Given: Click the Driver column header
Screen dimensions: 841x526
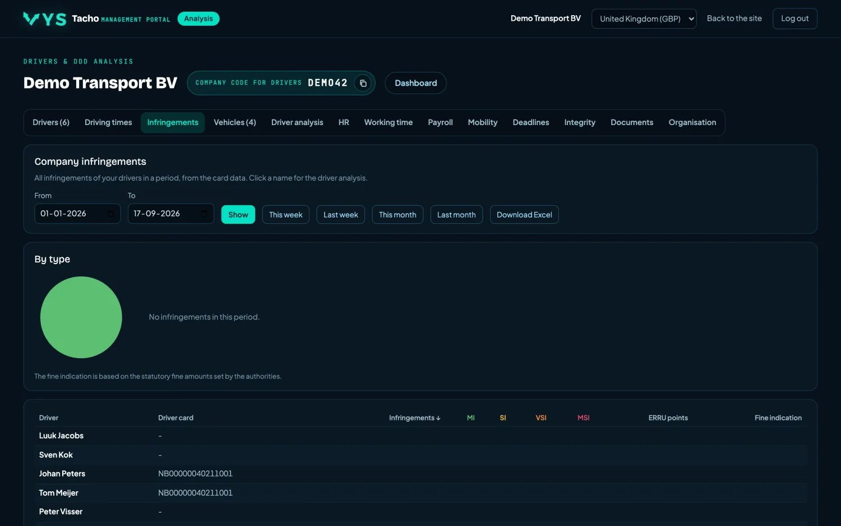Looking at the screenshot, I should coord(49,418).
